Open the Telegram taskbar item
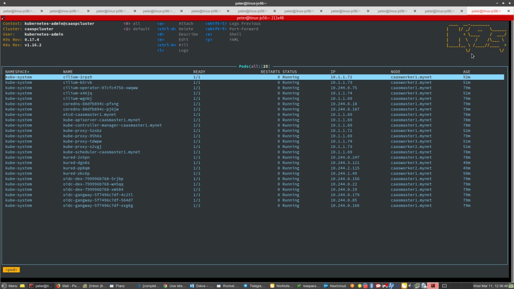514x289 pixels. tap(256, 285)
